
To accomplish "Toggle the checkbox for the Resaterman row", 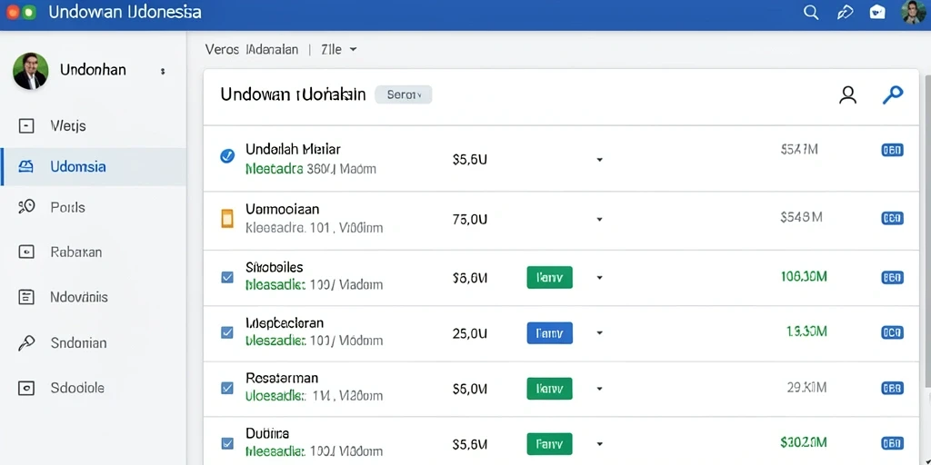I will click(x=226, y=388).
